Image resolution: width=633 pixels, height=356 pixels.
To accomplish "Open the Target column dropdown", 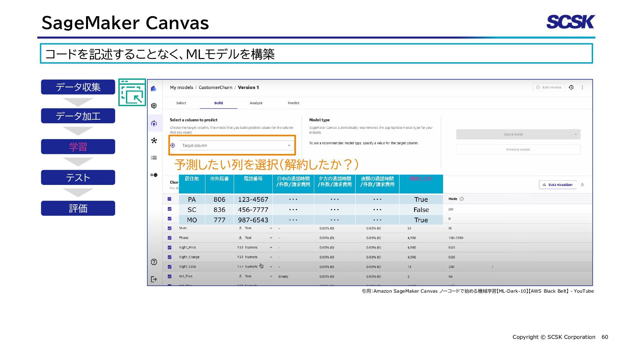I will click(236, 145).
